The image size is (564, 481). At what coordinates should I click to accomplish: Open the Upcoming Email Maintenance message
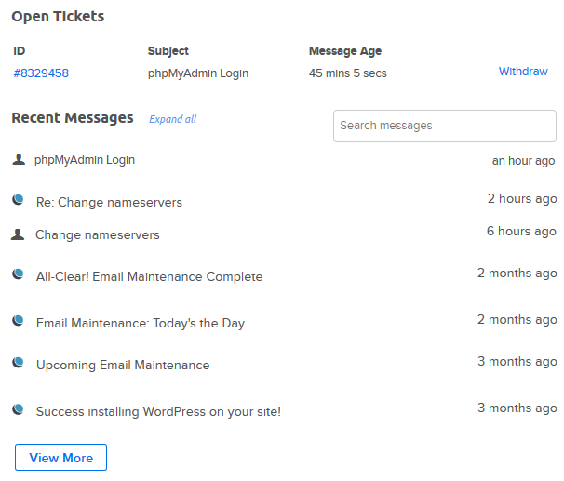123,366
